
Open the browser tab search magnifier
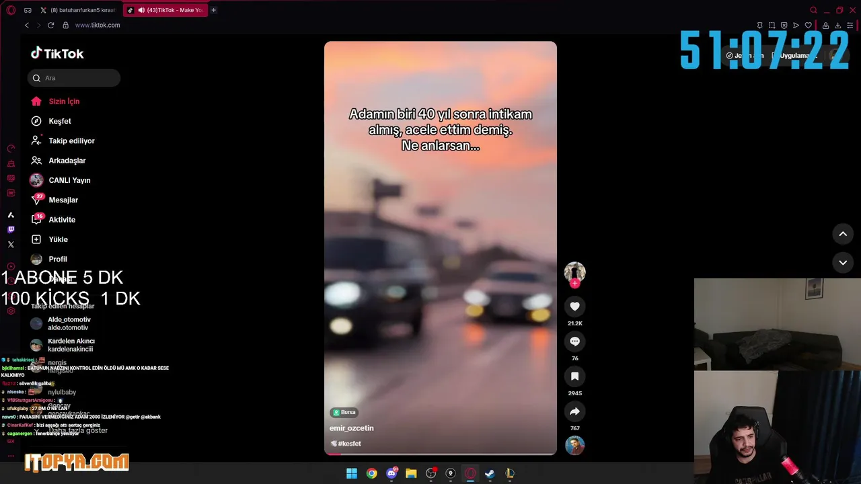[813, 10]
